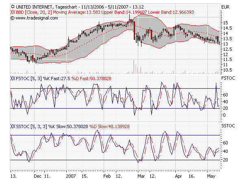This screenshot has width=244, height=183.
Task: Click the BBD [Close, 20, 2] label
Action: click(35, 12)
